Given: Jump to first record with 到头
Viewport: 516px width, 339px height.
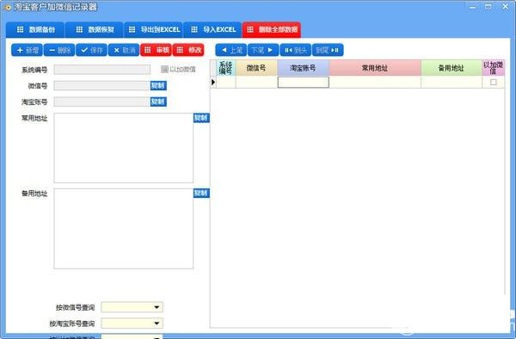Looking at the screenshot, I should [295, 50].
